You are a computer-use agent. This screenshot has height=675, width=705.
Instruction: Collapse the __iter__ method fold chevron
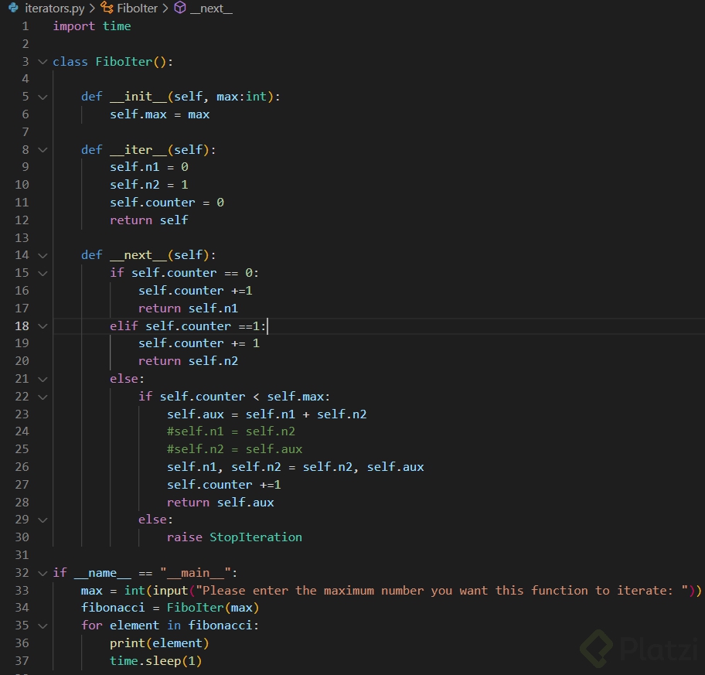[x=43, y=149]
